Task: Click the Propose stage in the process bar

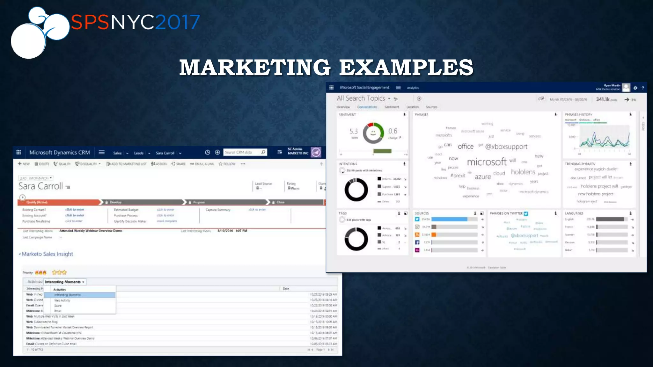Action: tap(227, 202)
